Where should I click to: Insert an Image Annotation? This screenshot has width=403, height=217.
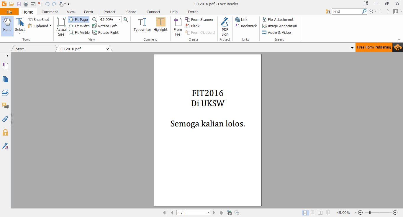(280, 26)
